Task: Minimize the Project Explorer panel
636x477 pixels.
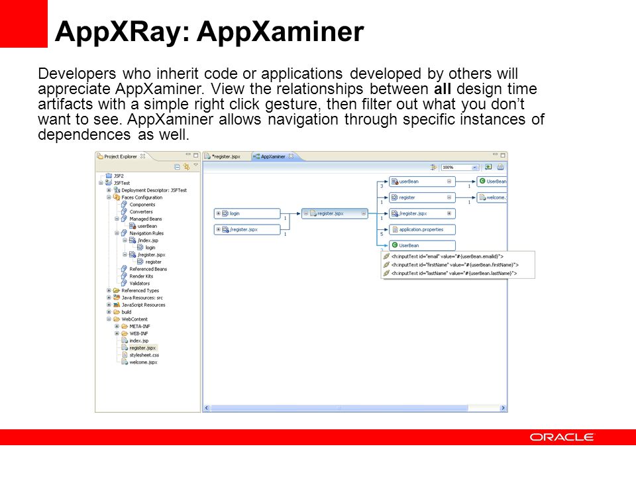Action: 188,154
